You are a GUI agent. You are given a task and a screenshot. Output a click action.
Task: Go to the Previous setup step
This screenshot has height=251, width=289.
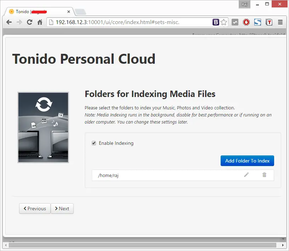(35, 209)
